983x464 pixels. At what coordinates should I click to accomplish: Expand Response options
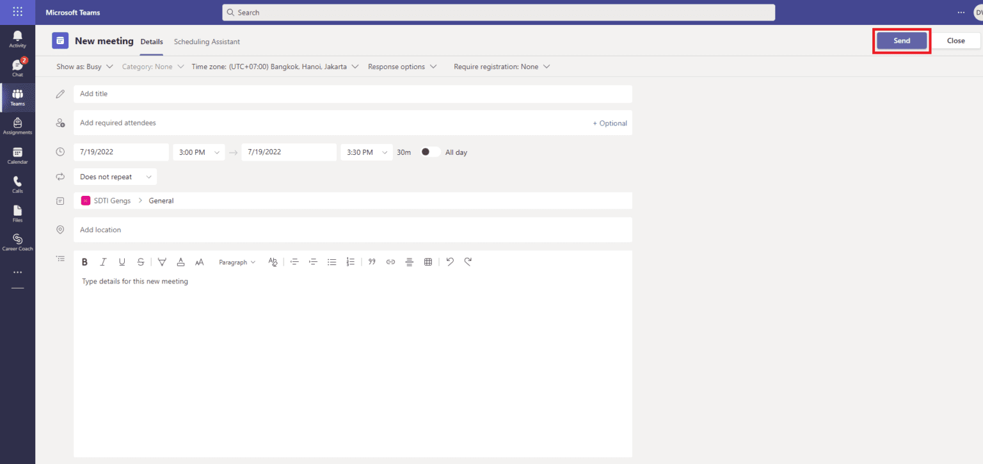pos(403,67)
